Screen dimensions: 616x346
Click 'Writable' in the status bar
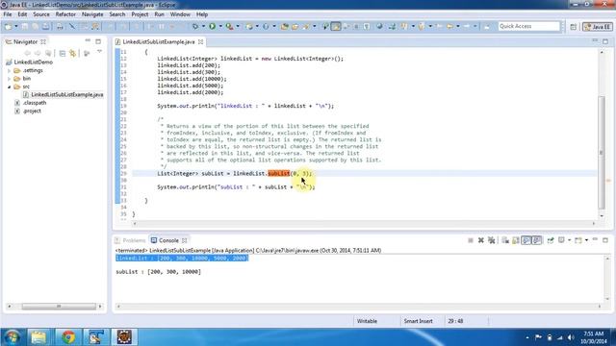[367, 321]
